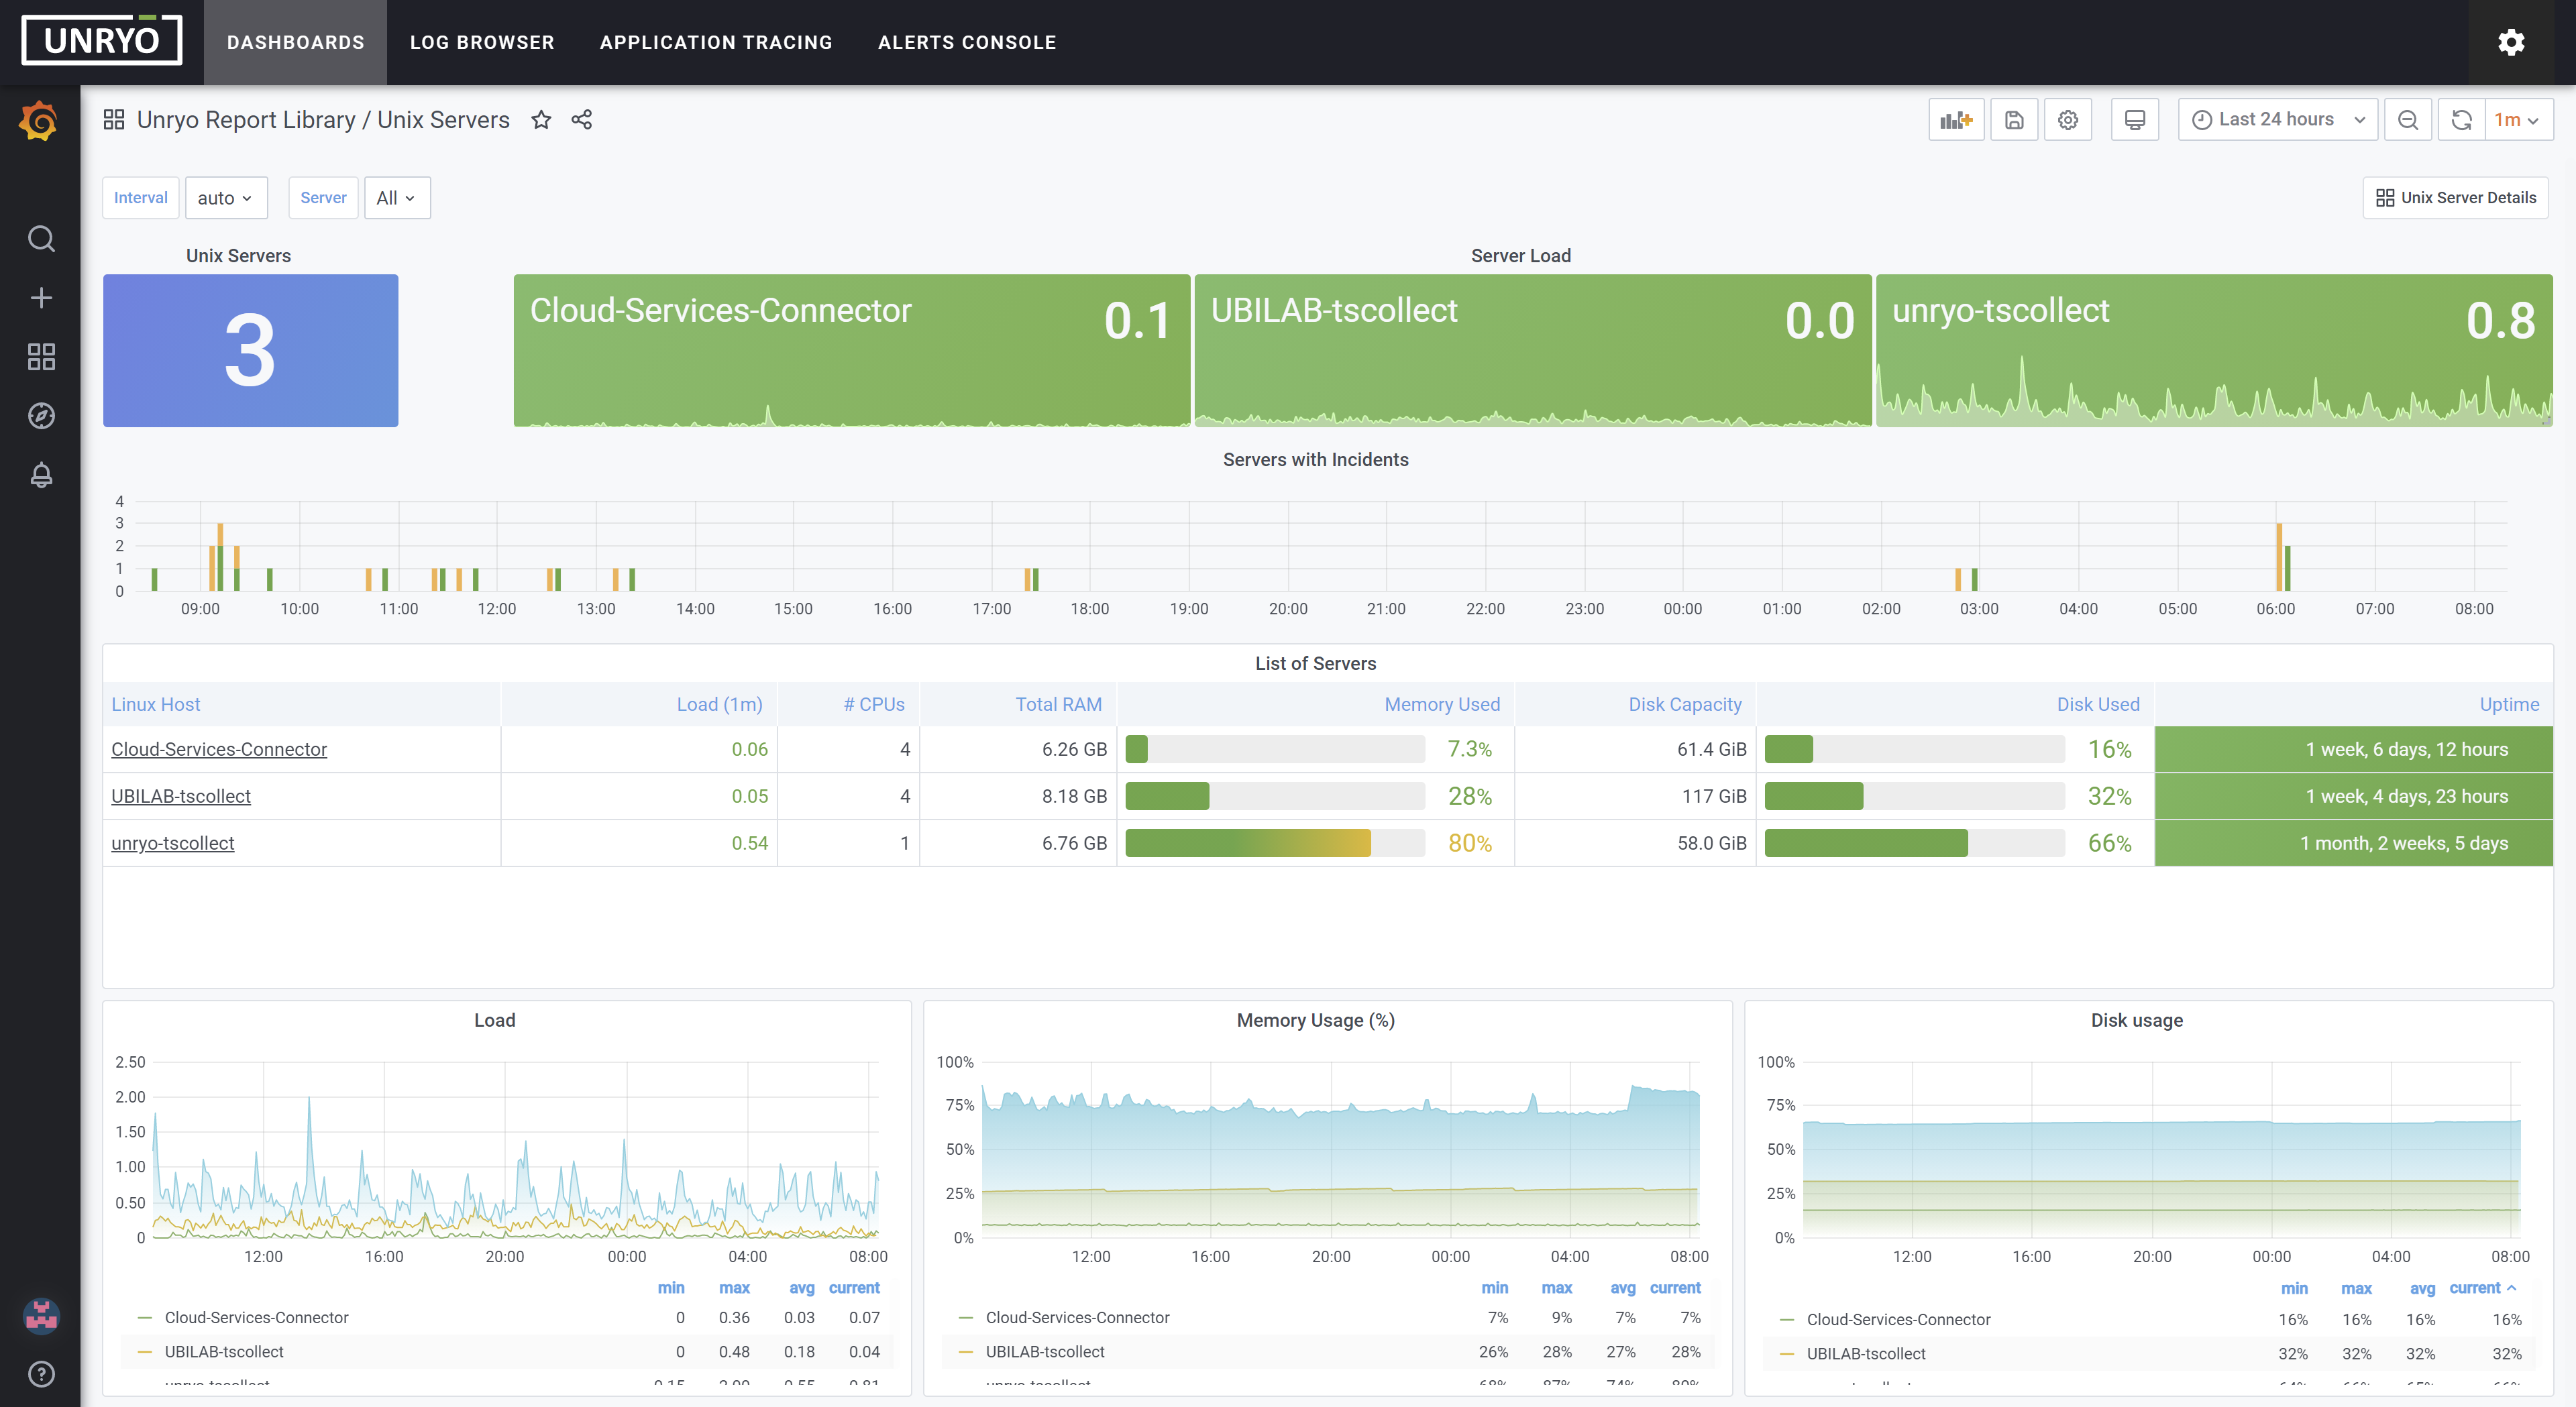Open the Interval auto dropdown
The height and width of the screenshot is (1407, 2576).
pos(225,198)
